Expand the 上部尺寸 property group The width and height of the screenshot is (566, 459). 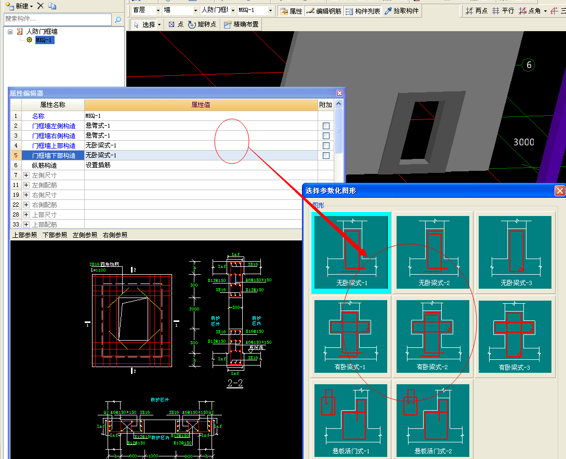point(26,214)
